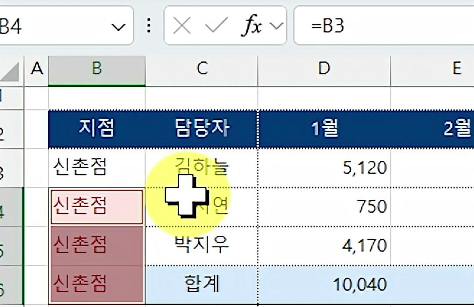The image size is (474, 307).
Task: Click the formula bar options dots
Action: [x=149, y=25]
